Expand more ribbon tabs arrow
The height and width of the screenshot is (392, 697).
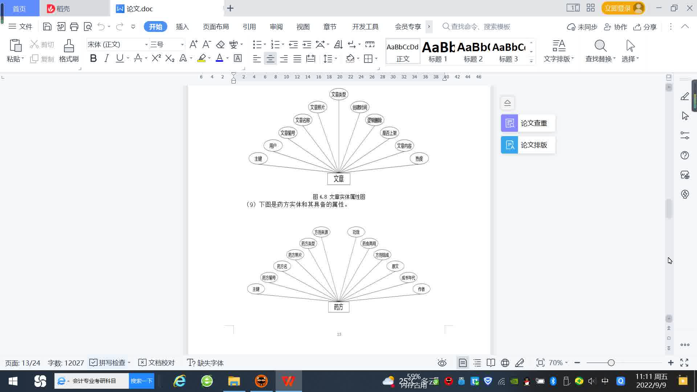click(x=429, y=26)
